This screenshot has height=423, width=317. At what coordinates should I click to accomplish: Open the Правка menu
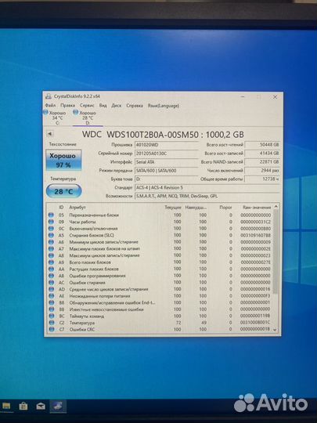67,105
